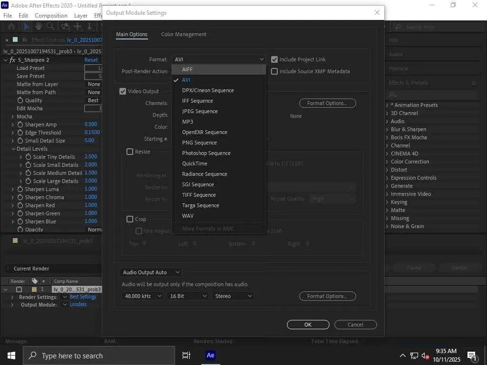
Task: Open the Audio Output Auto dropdown
Action: 151,272
